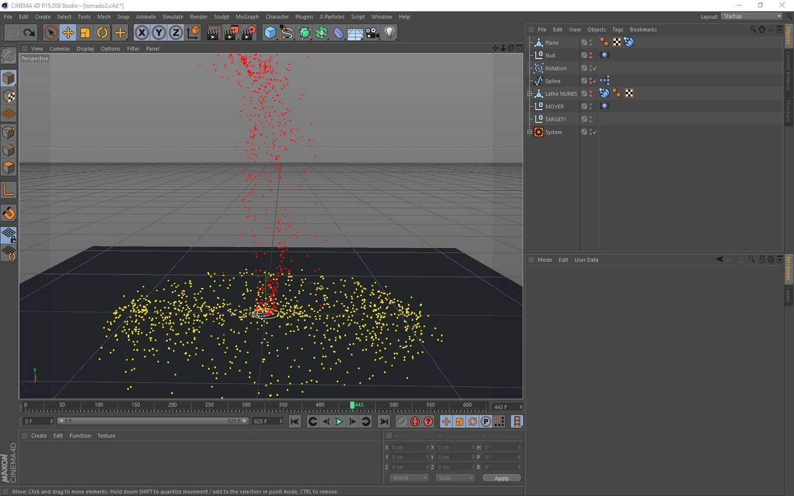Screen dimensions: 794x496
Task: Enable the Axis mode L icon
Action: (8, 190)
